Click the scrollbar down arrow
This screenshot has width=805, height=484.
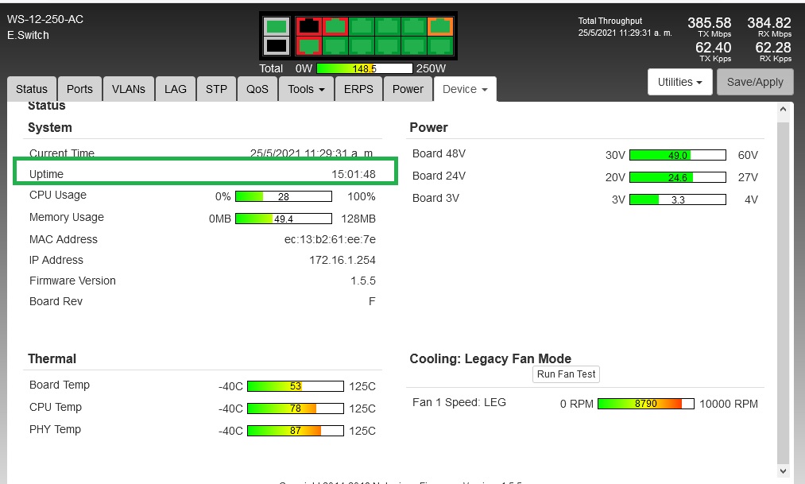coord(782,470)
